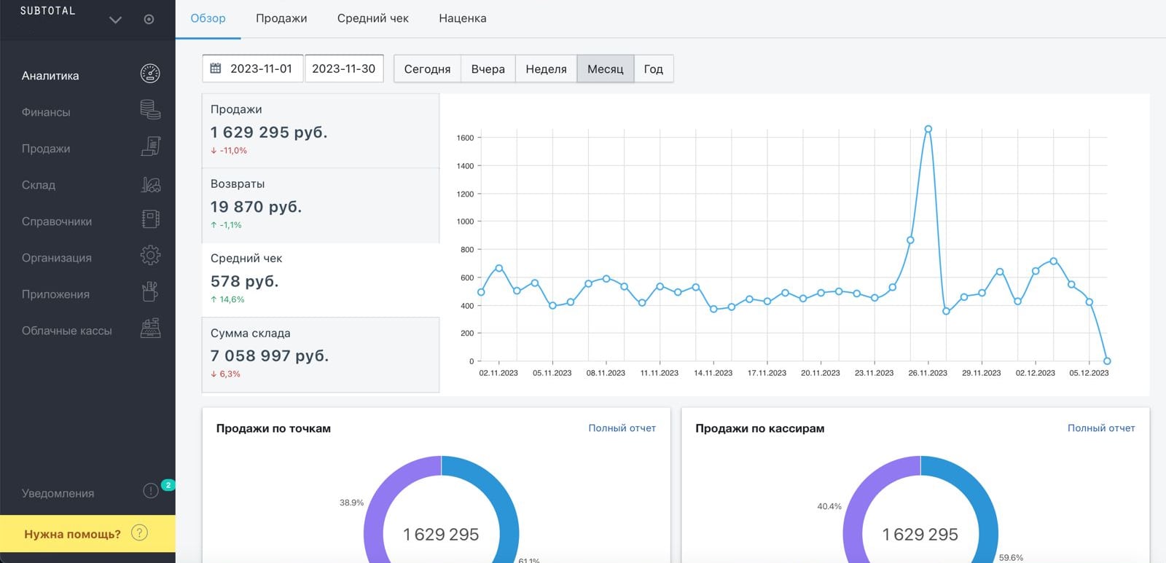Click the Finance coins stack icon
This screenshot has width=1166, height=563.
pyautogui.click(x=150, y=110)
